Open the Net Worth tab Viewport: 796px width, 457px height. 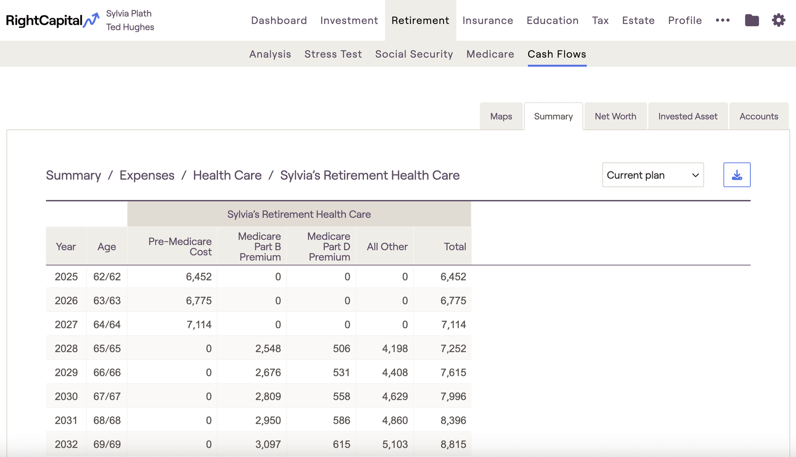click(615, 116)
